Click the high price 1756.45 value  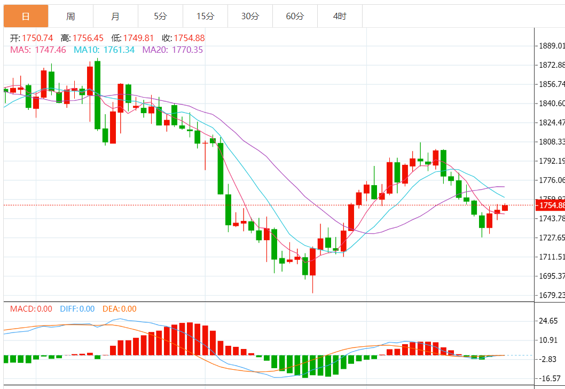[x=88, y=38]
